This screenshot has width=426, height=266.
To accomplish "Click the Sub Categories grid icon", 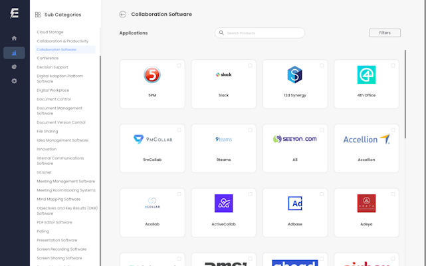I will coord(38,15).
